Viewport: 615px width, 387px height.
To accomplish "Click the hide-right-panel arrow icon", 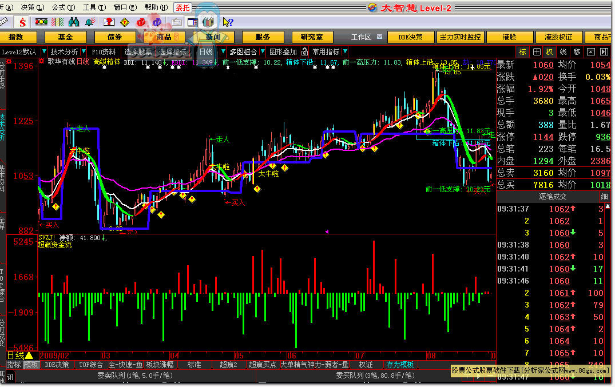I will click(604, 52).
